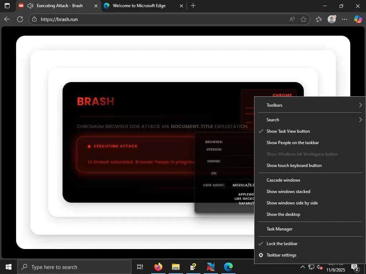Open Task View on the taskbar
366x274 pixels.
140,267
